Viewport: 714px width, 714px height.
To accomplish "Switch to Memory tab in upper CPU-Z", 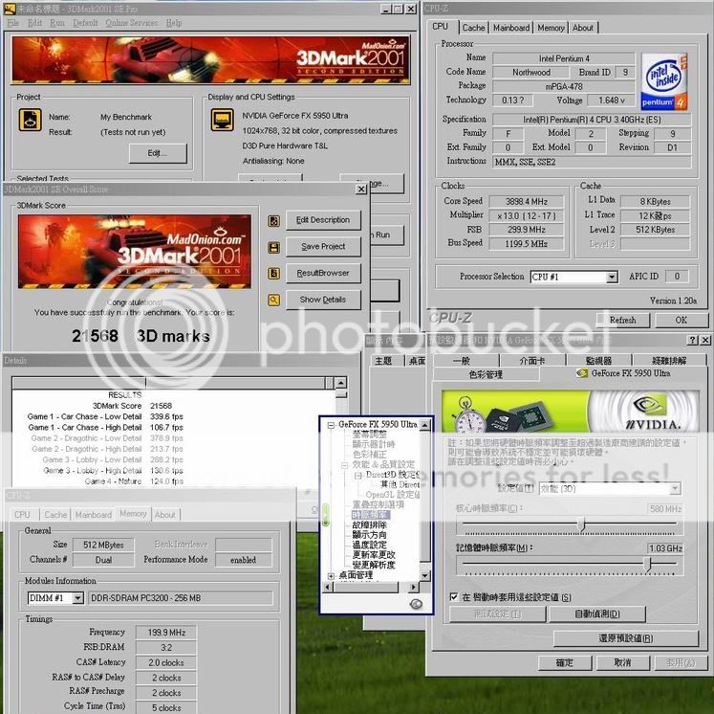I will point(551,28).
